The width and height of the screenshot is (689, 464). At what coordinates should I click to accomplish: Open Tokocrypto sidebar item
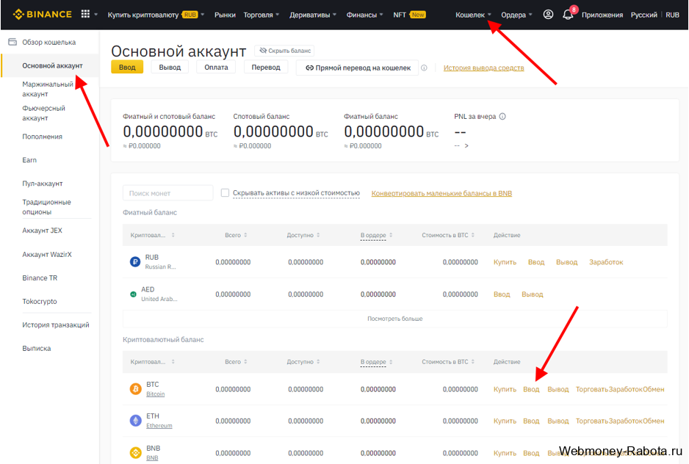[40, 302]
